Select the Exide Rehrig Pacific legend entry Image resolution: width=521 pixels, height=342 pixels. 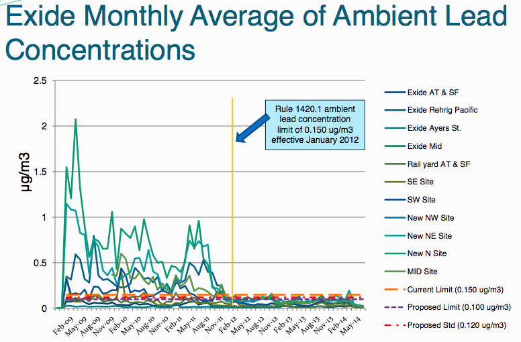click(442, 110)
